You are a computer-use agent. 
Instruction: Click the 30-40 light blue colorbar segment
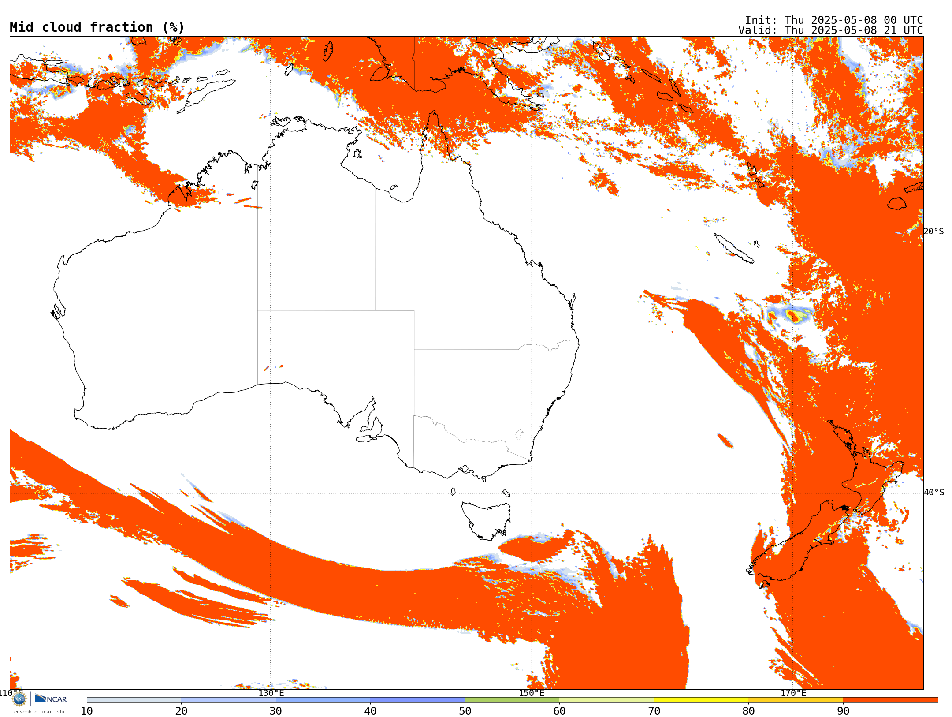[x=323, y=700]
